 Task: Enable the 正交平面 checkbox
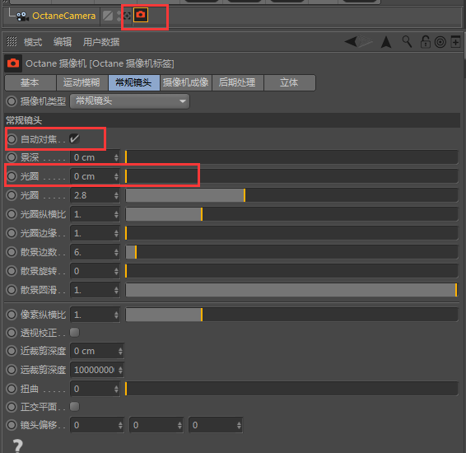pos(75,406)
